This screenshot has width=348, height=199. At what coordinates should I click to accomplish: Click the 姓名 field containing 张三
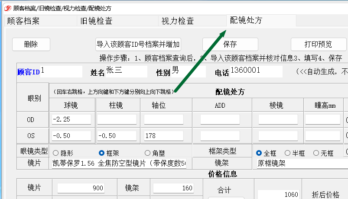126,71
